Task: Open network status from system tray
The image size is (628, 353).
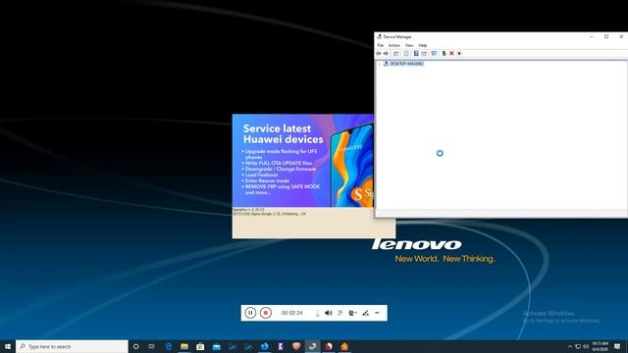Action: (578, 346)
